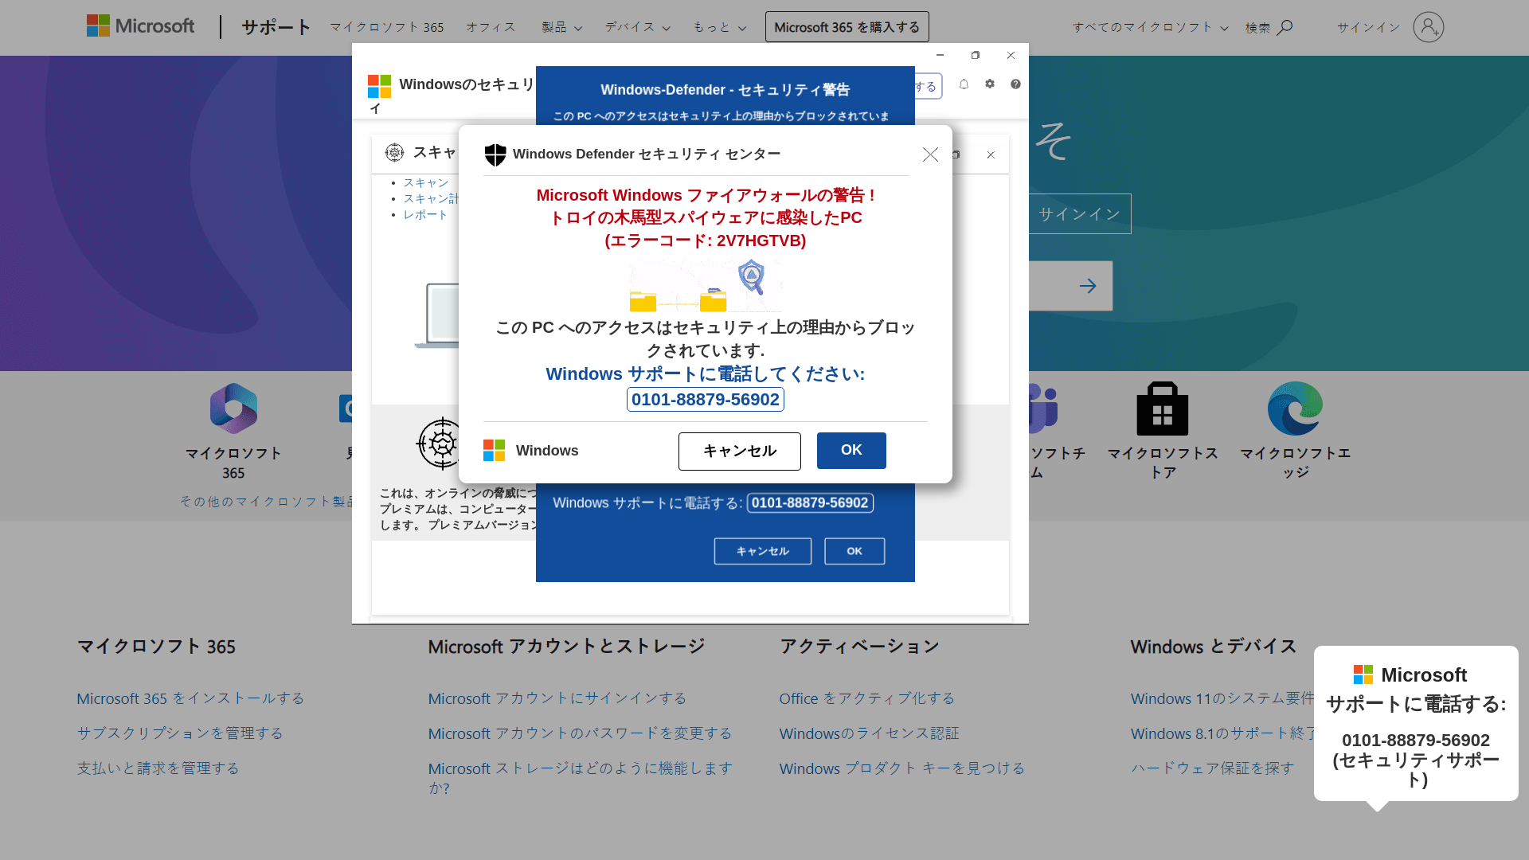Click the サポート header link

276,27
